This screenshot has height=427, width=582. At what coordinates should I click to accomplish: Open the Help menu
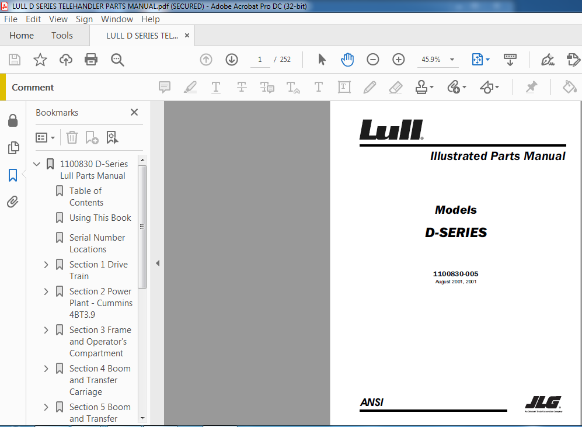click(151, 19)
